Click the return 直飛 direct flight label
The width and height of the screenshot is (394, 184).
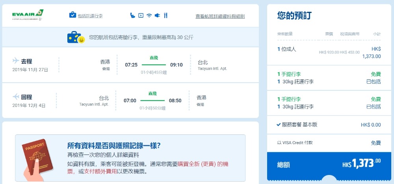pos(152,93)
